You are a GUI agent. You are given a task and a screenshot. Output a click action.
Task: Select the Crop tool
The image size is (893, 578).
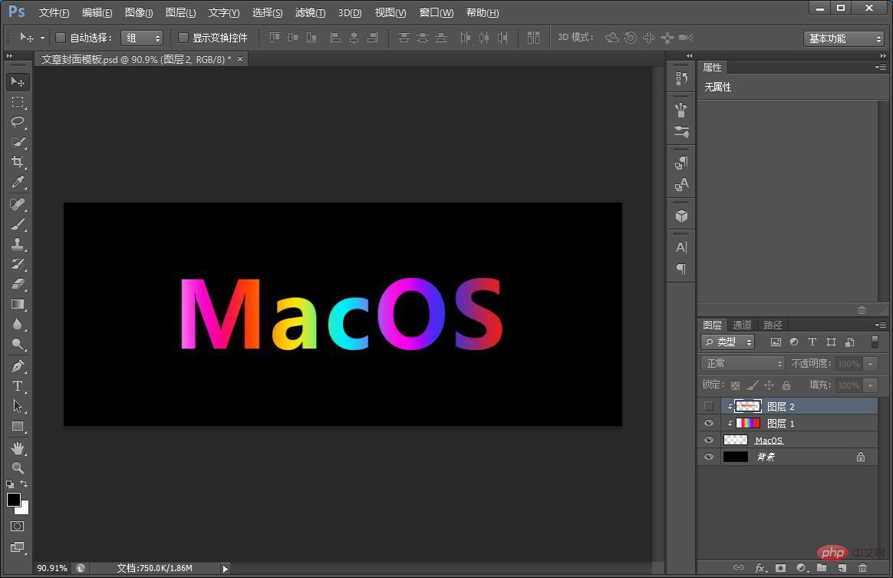pos(18,162)
